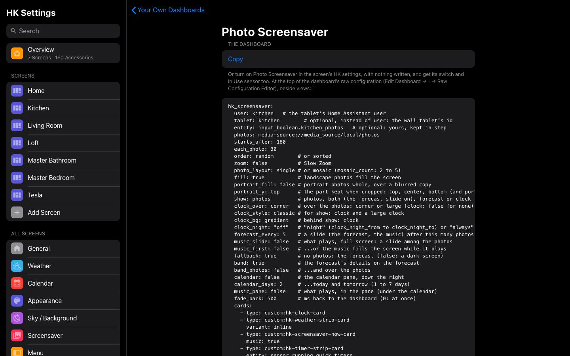570x356 pixels.
Task: Open General settings
Action: pos(63,248)
